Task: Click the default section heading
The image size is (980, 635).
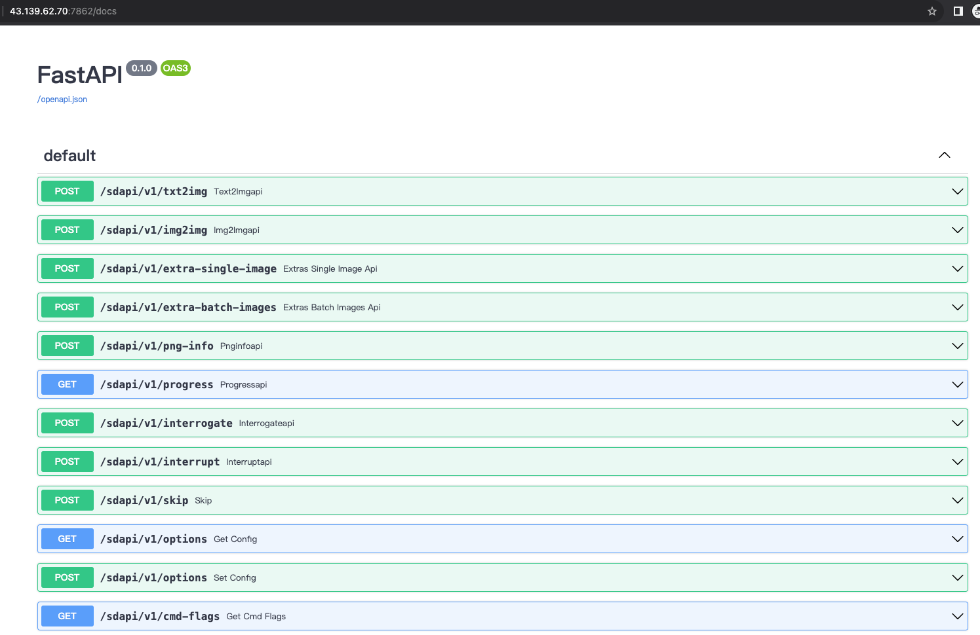Action: point(69,156)
